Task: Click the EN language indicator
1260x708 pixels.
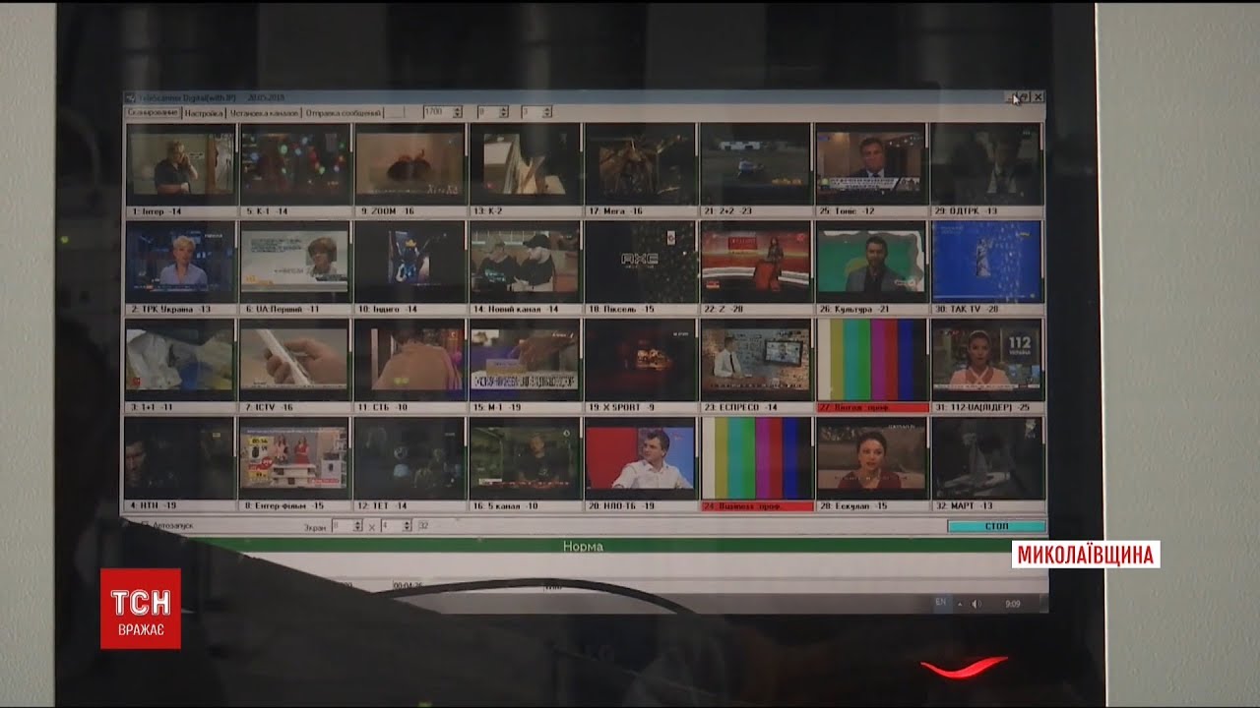Action: coord(940,602)
